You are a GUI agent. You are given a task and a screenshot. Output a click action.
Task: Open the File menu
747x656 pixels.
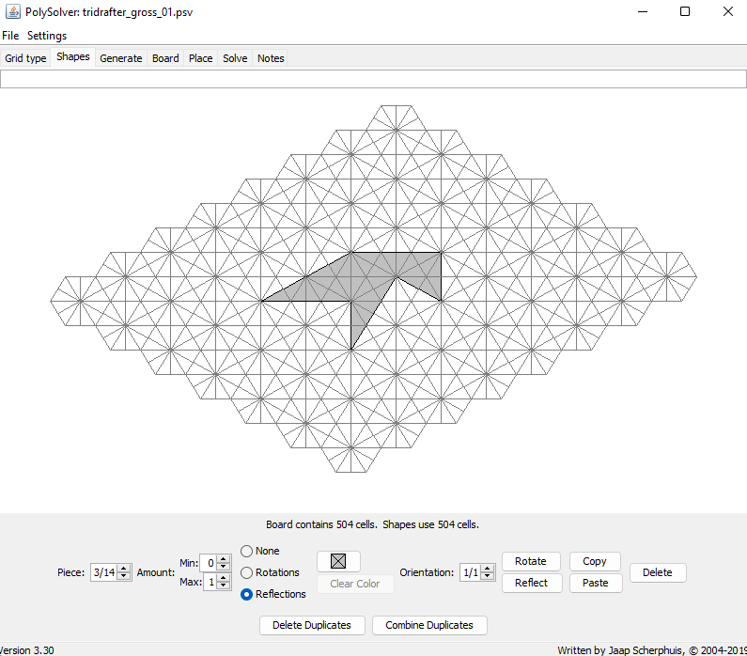[x=10, y=36]
